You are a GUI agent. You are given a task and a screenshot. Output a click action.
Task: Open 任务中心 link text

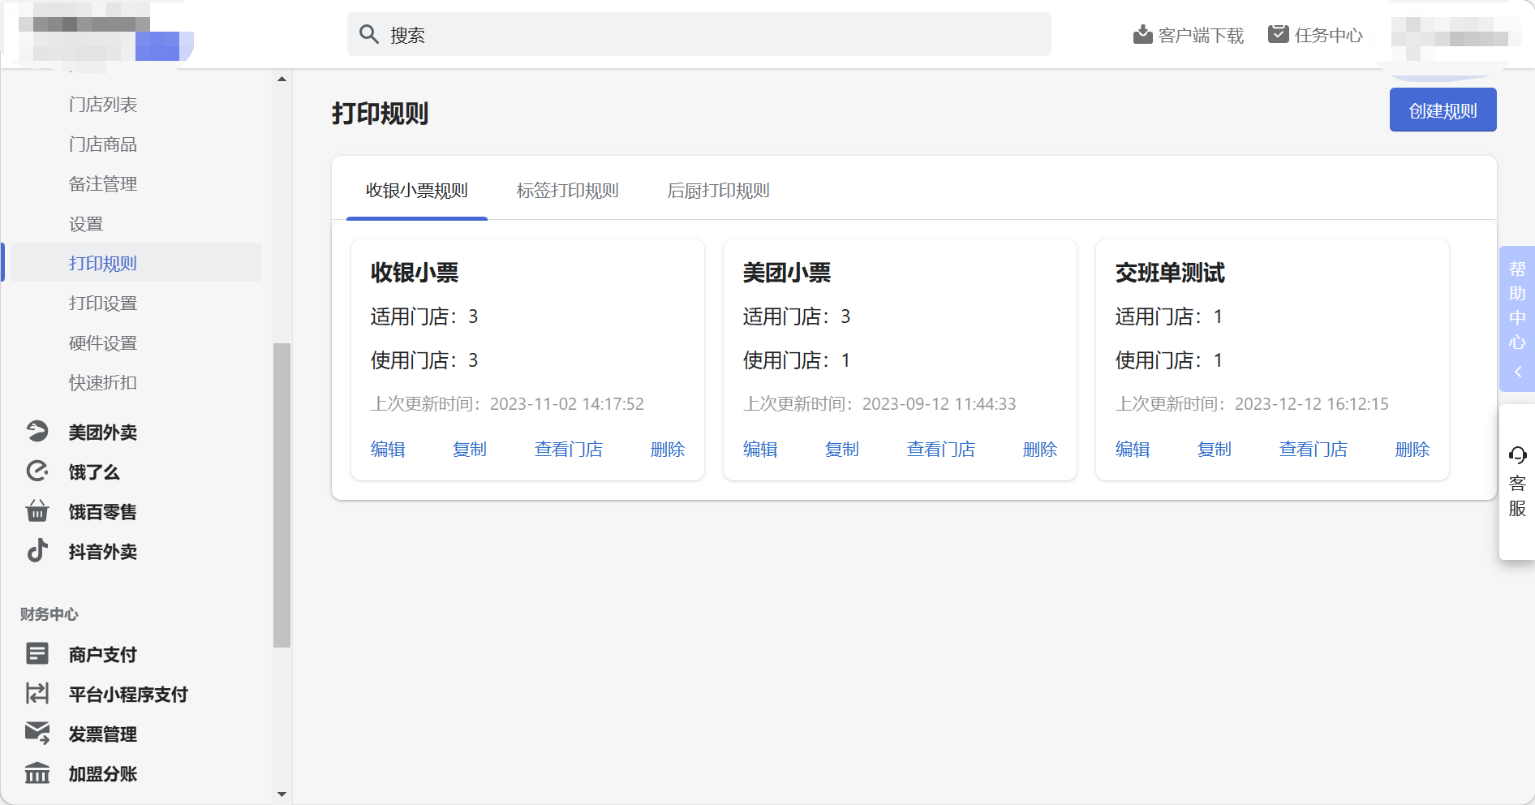[x=1329, y=35]
